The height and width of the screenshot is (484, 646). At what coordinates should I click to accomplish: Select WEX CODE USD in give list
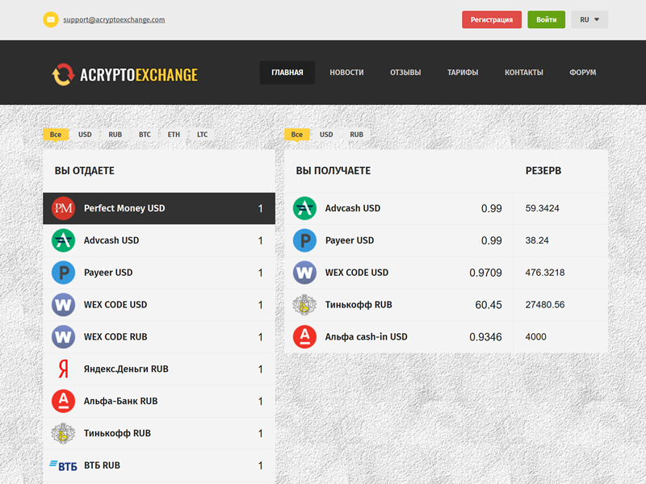[x=159, y=305]
